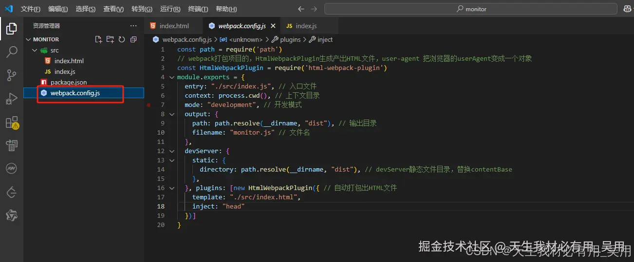The width and height of the screenshot is (634, 262).
Task: Open the 编辑(E) menu
Action: click(x=58, y=9)
